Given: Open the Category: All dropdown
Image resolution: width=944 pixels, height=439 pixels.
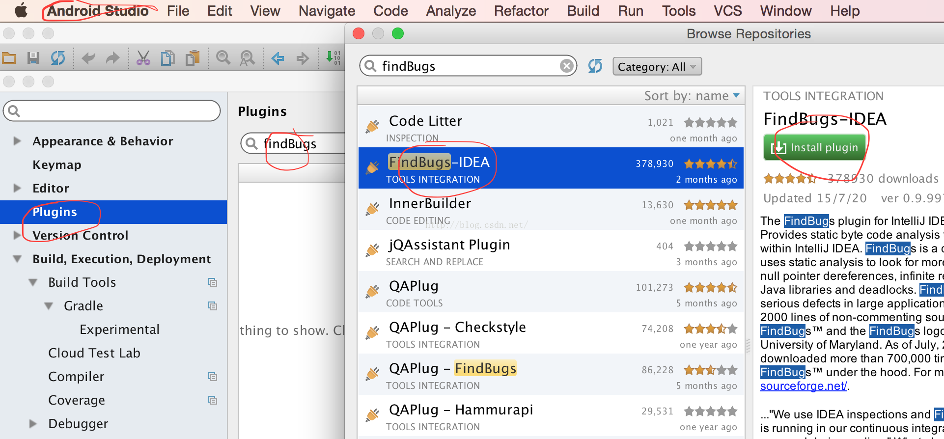Looking at the screenshot, I should click(657, 66).
